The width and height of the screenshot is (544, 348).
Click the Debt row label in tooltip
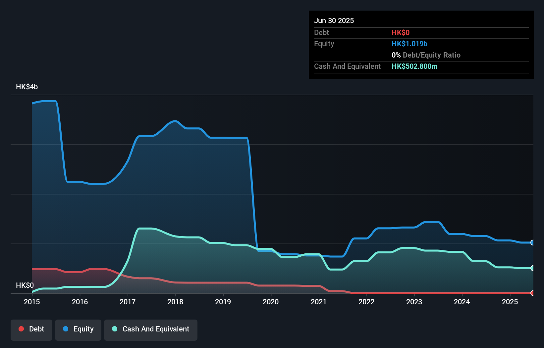click(x=321, y=32)
